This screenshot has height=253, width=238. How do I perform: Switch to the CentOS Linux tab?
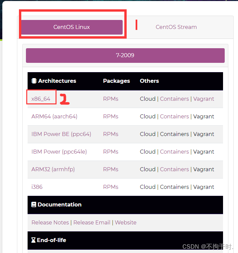point(72,27)
